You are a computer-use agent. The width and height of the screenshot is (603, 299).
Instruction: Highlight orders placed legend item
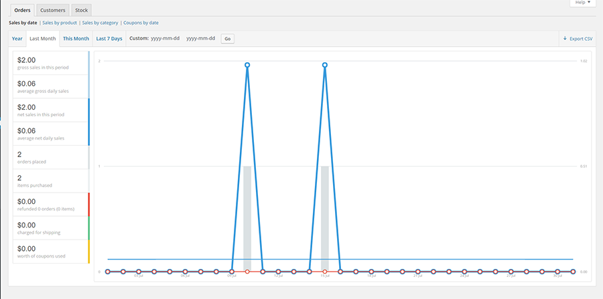coord(51,157)
